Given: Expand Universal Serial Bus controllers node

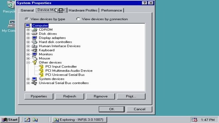Looking at the screenshot, I should coord(28,83).
